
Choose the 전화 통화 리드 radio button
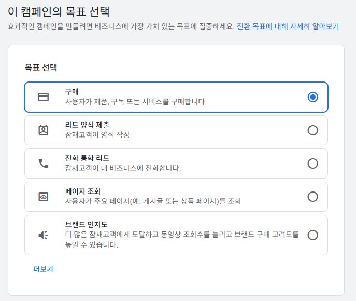312,163
